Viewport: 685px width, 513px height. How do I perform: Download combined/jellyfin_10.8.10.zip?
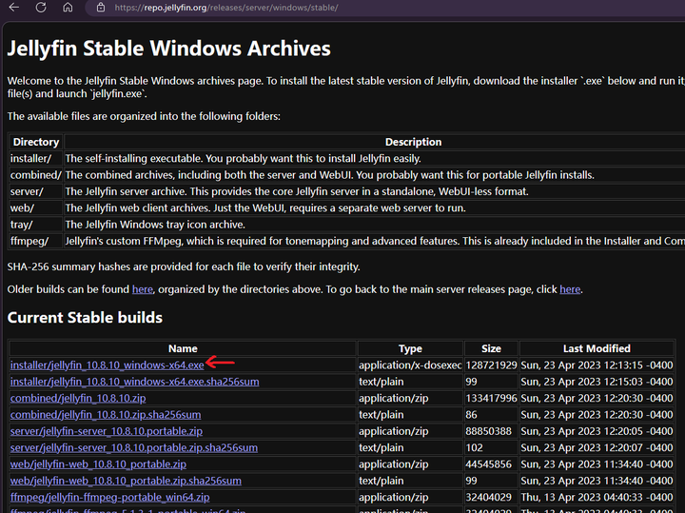pyautogui.click(x=78, y=398)
